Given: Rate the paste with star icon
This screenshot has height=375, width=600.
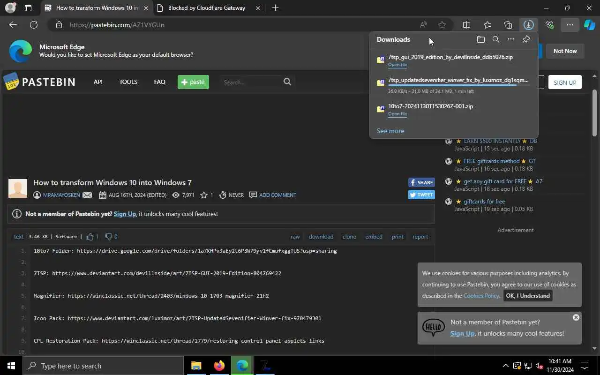Looking at the screenshot, I should (204, 195).
